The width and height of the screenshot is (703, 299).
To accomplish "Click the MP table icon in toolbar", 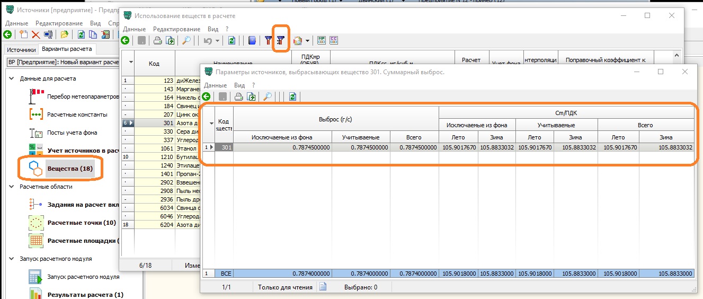I will point(322,40).
